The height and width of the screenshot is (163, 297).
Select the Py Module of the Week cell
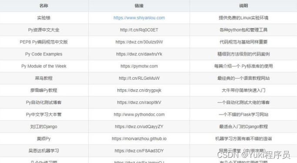click(44, 66)
